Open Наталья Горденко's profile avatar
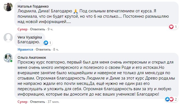Image resolution: width=182 pixels, height=104 pixels. click(x=8, y=7)
